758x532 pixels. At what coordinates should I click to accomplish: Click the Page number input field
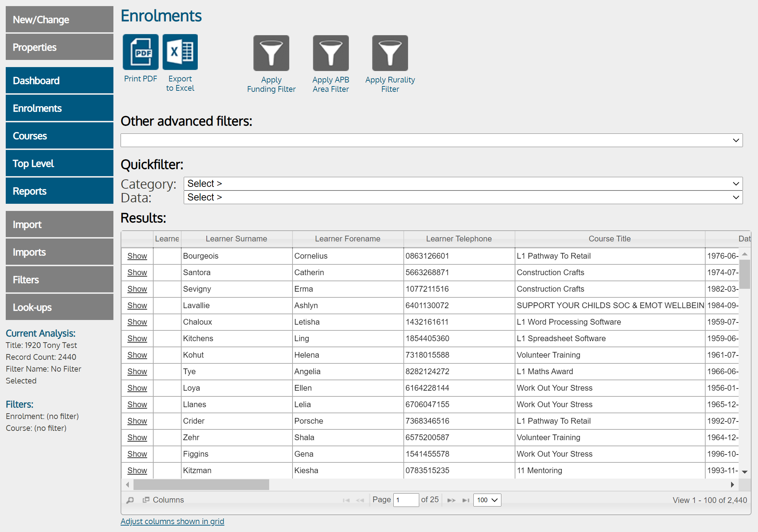(x=406, y=500)
